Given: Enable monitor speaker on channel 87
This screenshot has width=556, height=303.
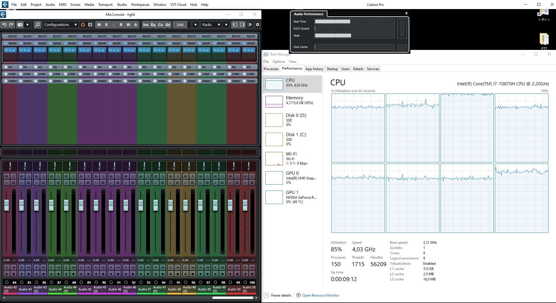Looking at the screenshot, I should (51, 274).
